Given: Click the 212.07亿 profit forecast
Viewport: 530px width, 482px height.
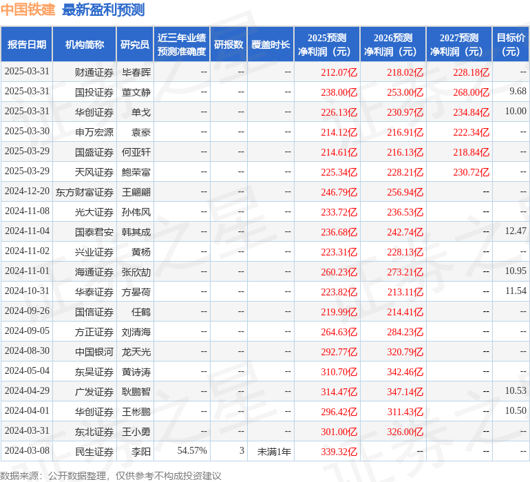Looking at the screenshot, I should pos(339,72).
